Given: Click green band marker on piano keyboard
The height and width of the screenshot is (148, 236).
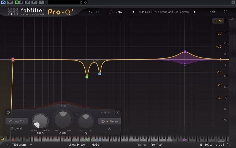Looking at the screenshot, I should 88,139.
